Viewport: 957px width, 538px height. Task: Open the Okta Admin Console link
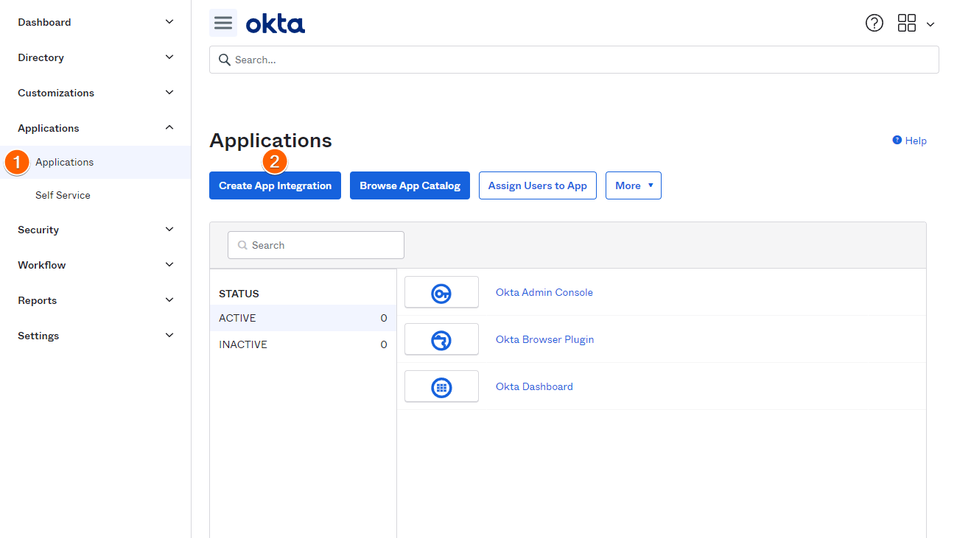click(544, 292)
